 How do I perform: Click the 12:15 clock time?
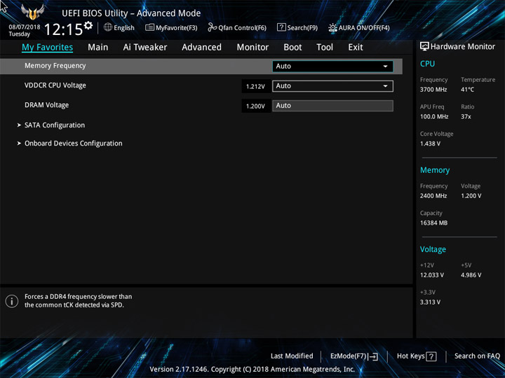coord(63,29)
